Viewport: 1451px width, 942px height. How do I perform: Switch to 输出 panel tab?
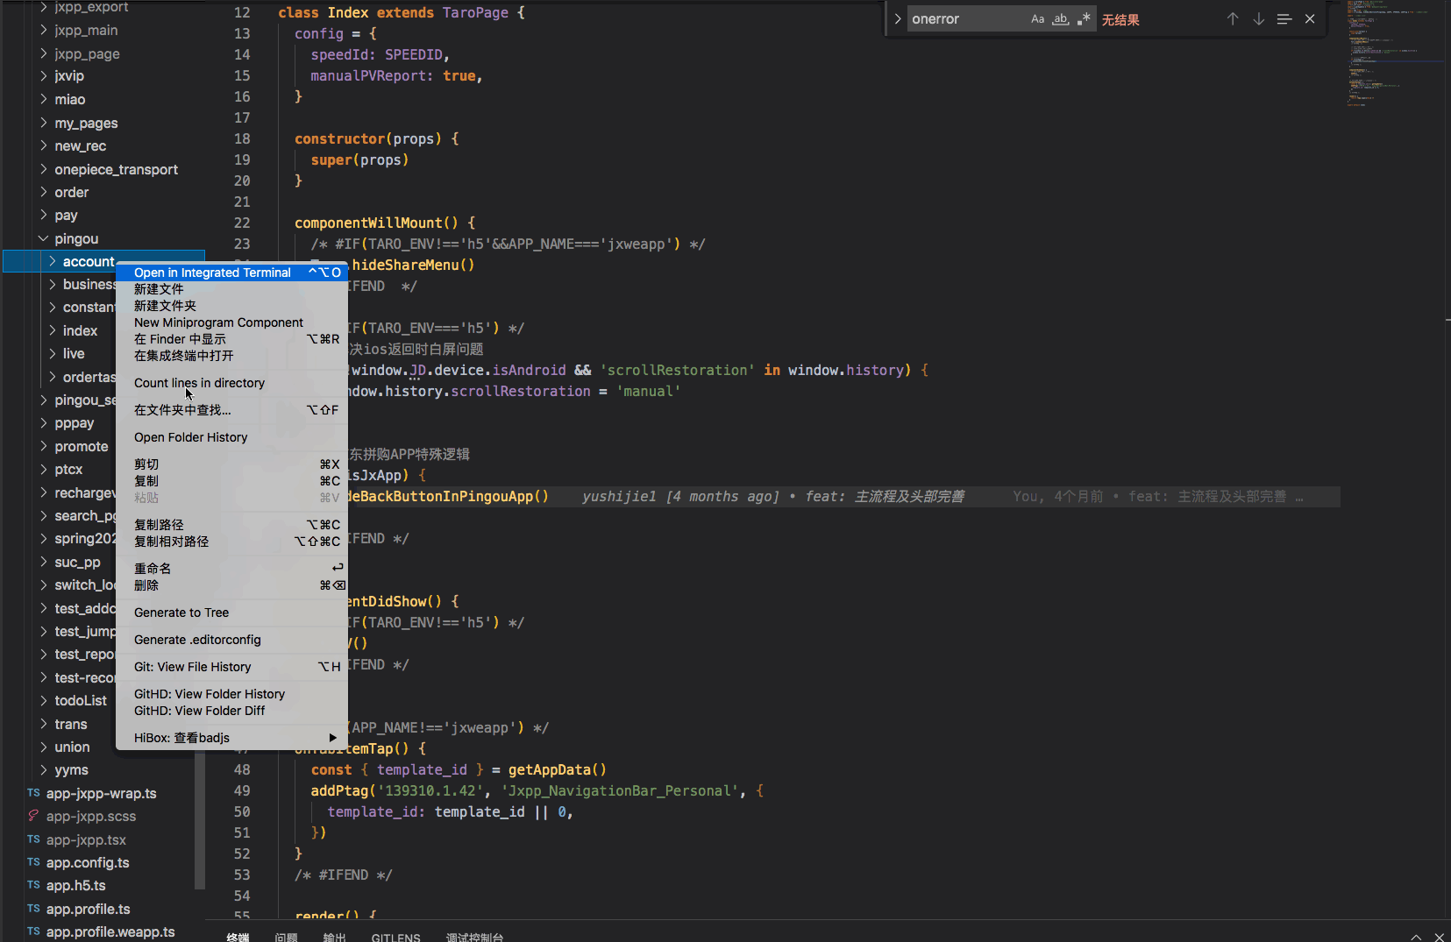click(334, 937)
